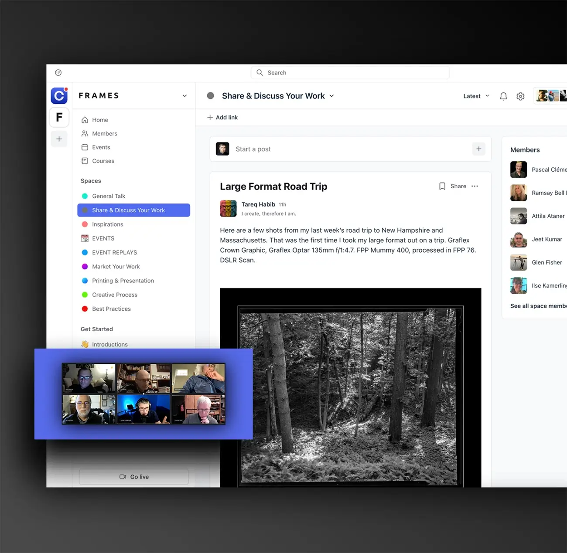Click the Go live button

(x=134, y=477)
